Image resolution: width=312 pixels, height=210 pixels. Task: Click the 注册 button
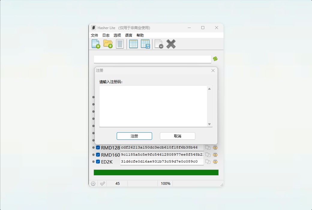(134, 136)
